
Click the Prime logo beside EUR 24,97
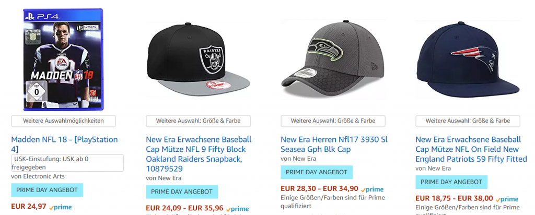[x=61, y=207]
